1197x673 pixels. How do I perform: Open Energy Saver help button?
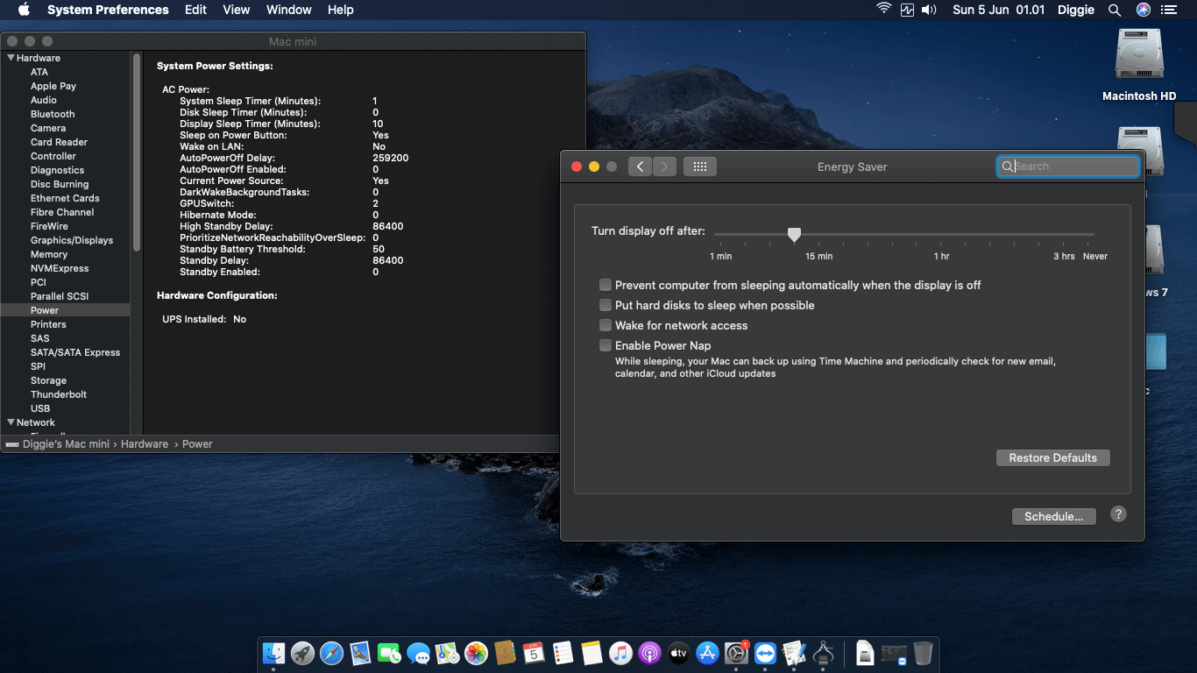pyautogui.click(x=1118, y=514)
